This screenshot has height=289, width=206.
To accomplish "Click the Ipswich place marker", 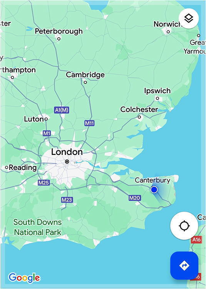I will pos(157,98).
